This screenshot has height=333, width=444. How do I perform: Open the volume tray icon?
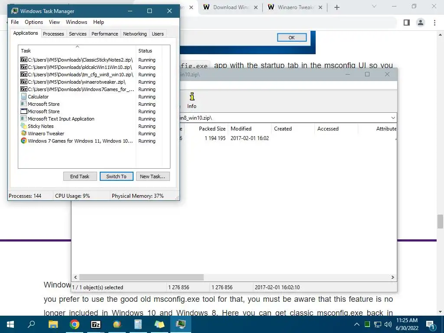(x=388, y=324)
